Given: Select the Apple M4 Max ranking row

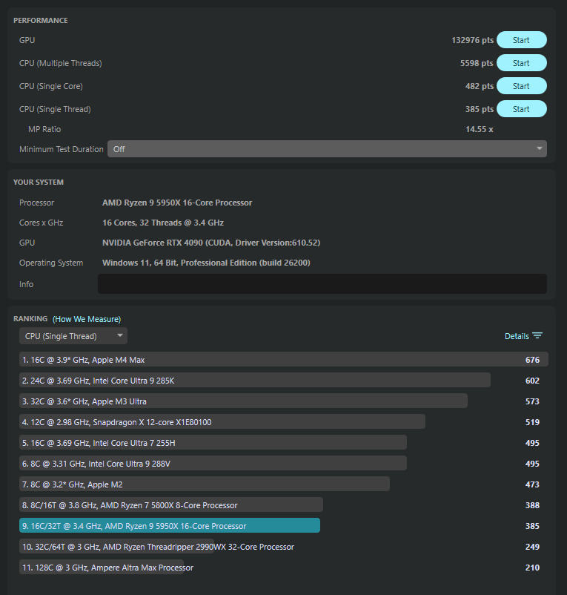Looking at the screenshot, I should pyautogui.click(x=283, y=359).
